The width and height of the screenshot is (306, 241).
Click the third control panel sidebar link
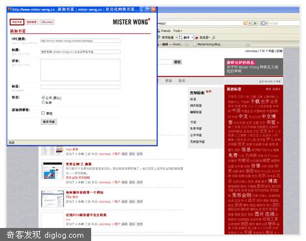coord(196,112)
